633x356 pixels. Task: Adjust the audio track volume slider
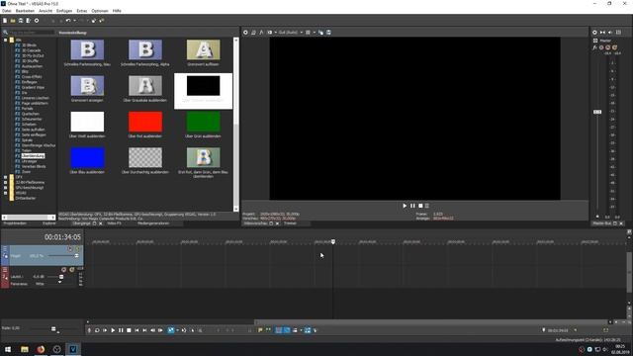click(61, 277)
